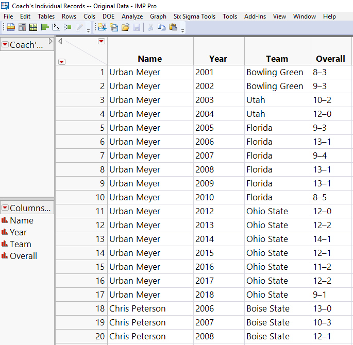Select the Overall column header

(x=330, y=59)
